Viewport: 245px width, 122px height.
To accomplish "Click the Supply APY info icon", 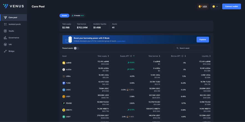I will click(131, 56).
